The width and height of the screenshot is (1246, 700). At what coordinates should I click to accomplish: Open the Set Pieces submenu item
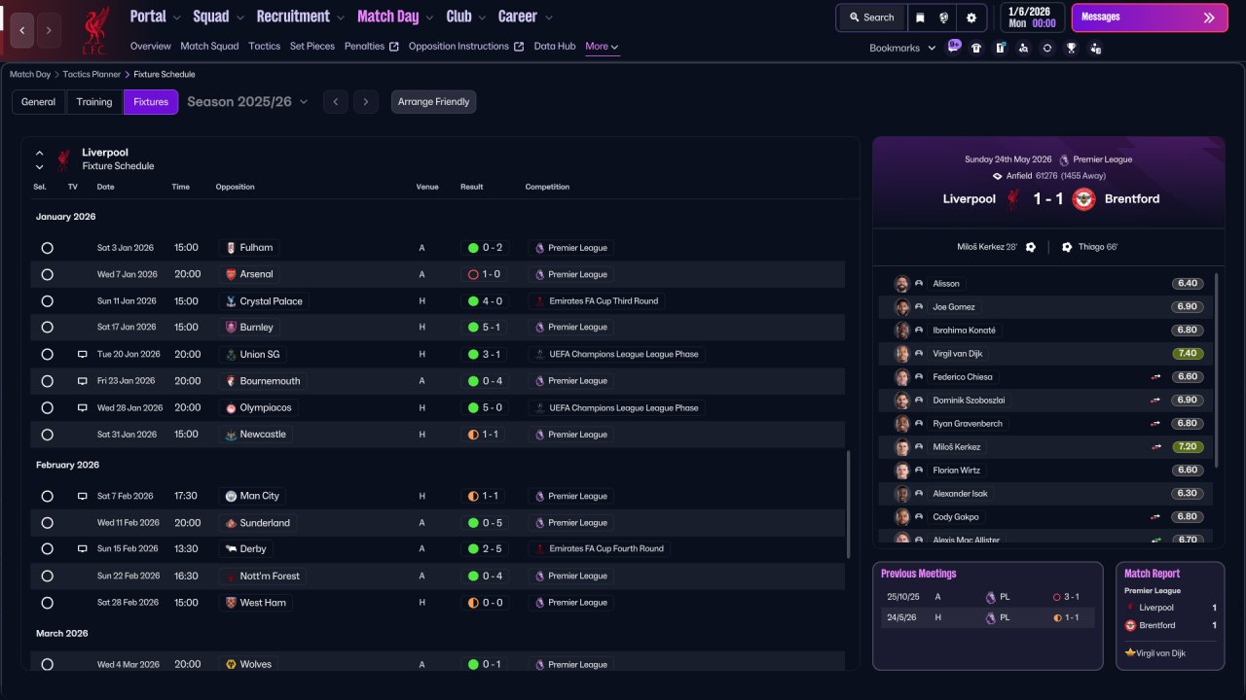[x=312, y=47]
